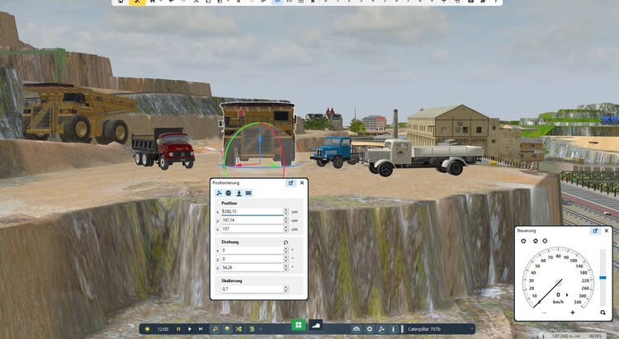Click the Position x input field
This screenshot has height=339, width=619.
pyautogui.click(x=253, y=211)
